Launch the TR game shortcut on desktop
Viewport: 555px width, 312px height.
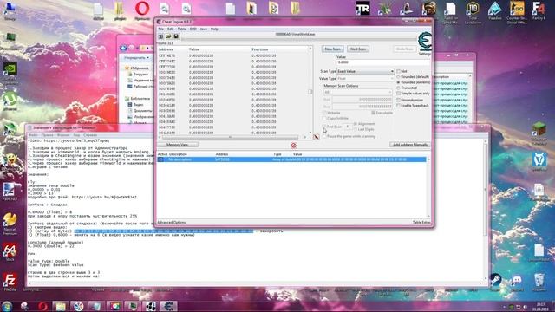[x=362, y=10]
